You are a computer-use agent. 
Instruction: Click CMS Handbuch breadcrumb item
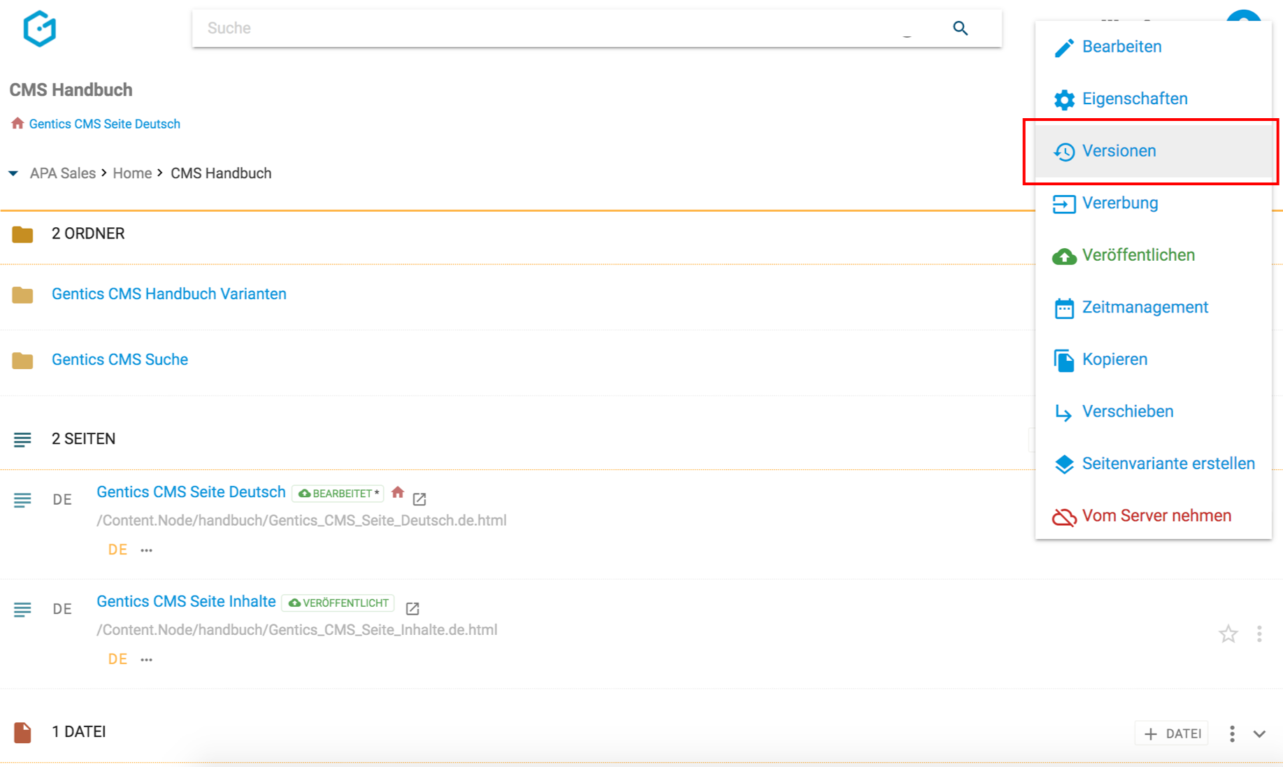point(221,173)
